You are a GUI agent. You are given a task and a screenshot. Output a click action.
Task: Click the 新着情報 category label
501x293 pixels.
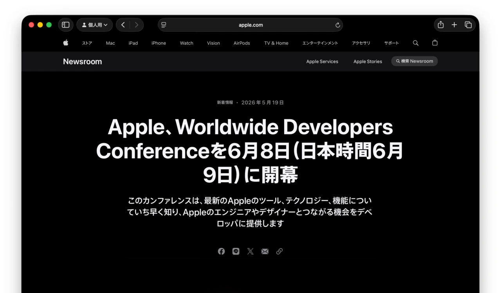(225, 103)
